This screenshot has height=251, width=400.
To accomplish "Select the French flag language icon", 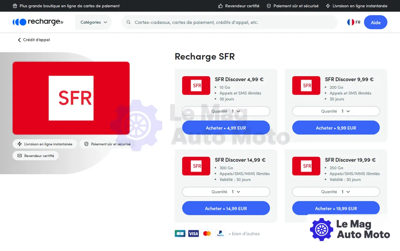I will click(x=351, y=22).
